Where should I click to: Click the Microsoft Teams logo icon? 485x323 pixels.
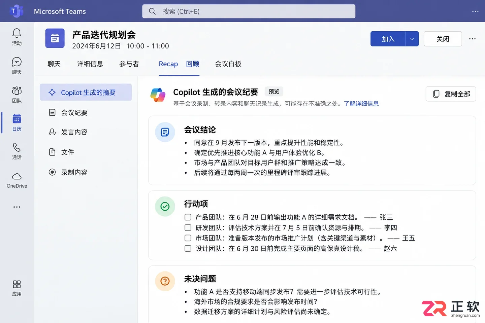pos(17,11)
